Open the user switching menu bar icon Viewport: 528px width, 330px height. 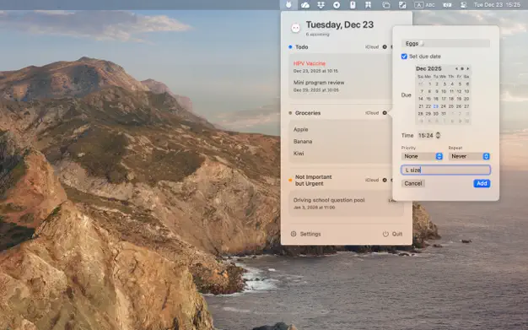(464, 5)
